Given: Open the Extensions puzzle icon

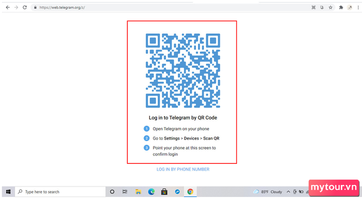Looking at the screenshot, I should [341, 7].
